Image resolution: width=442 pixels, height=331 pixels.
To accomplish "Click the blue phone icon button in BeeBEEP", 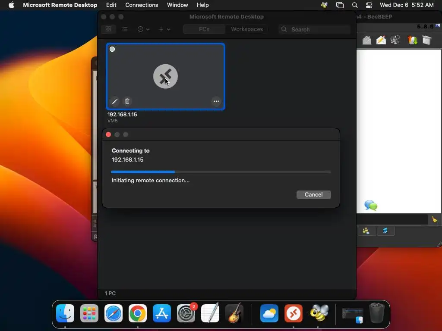I will 385,231.
